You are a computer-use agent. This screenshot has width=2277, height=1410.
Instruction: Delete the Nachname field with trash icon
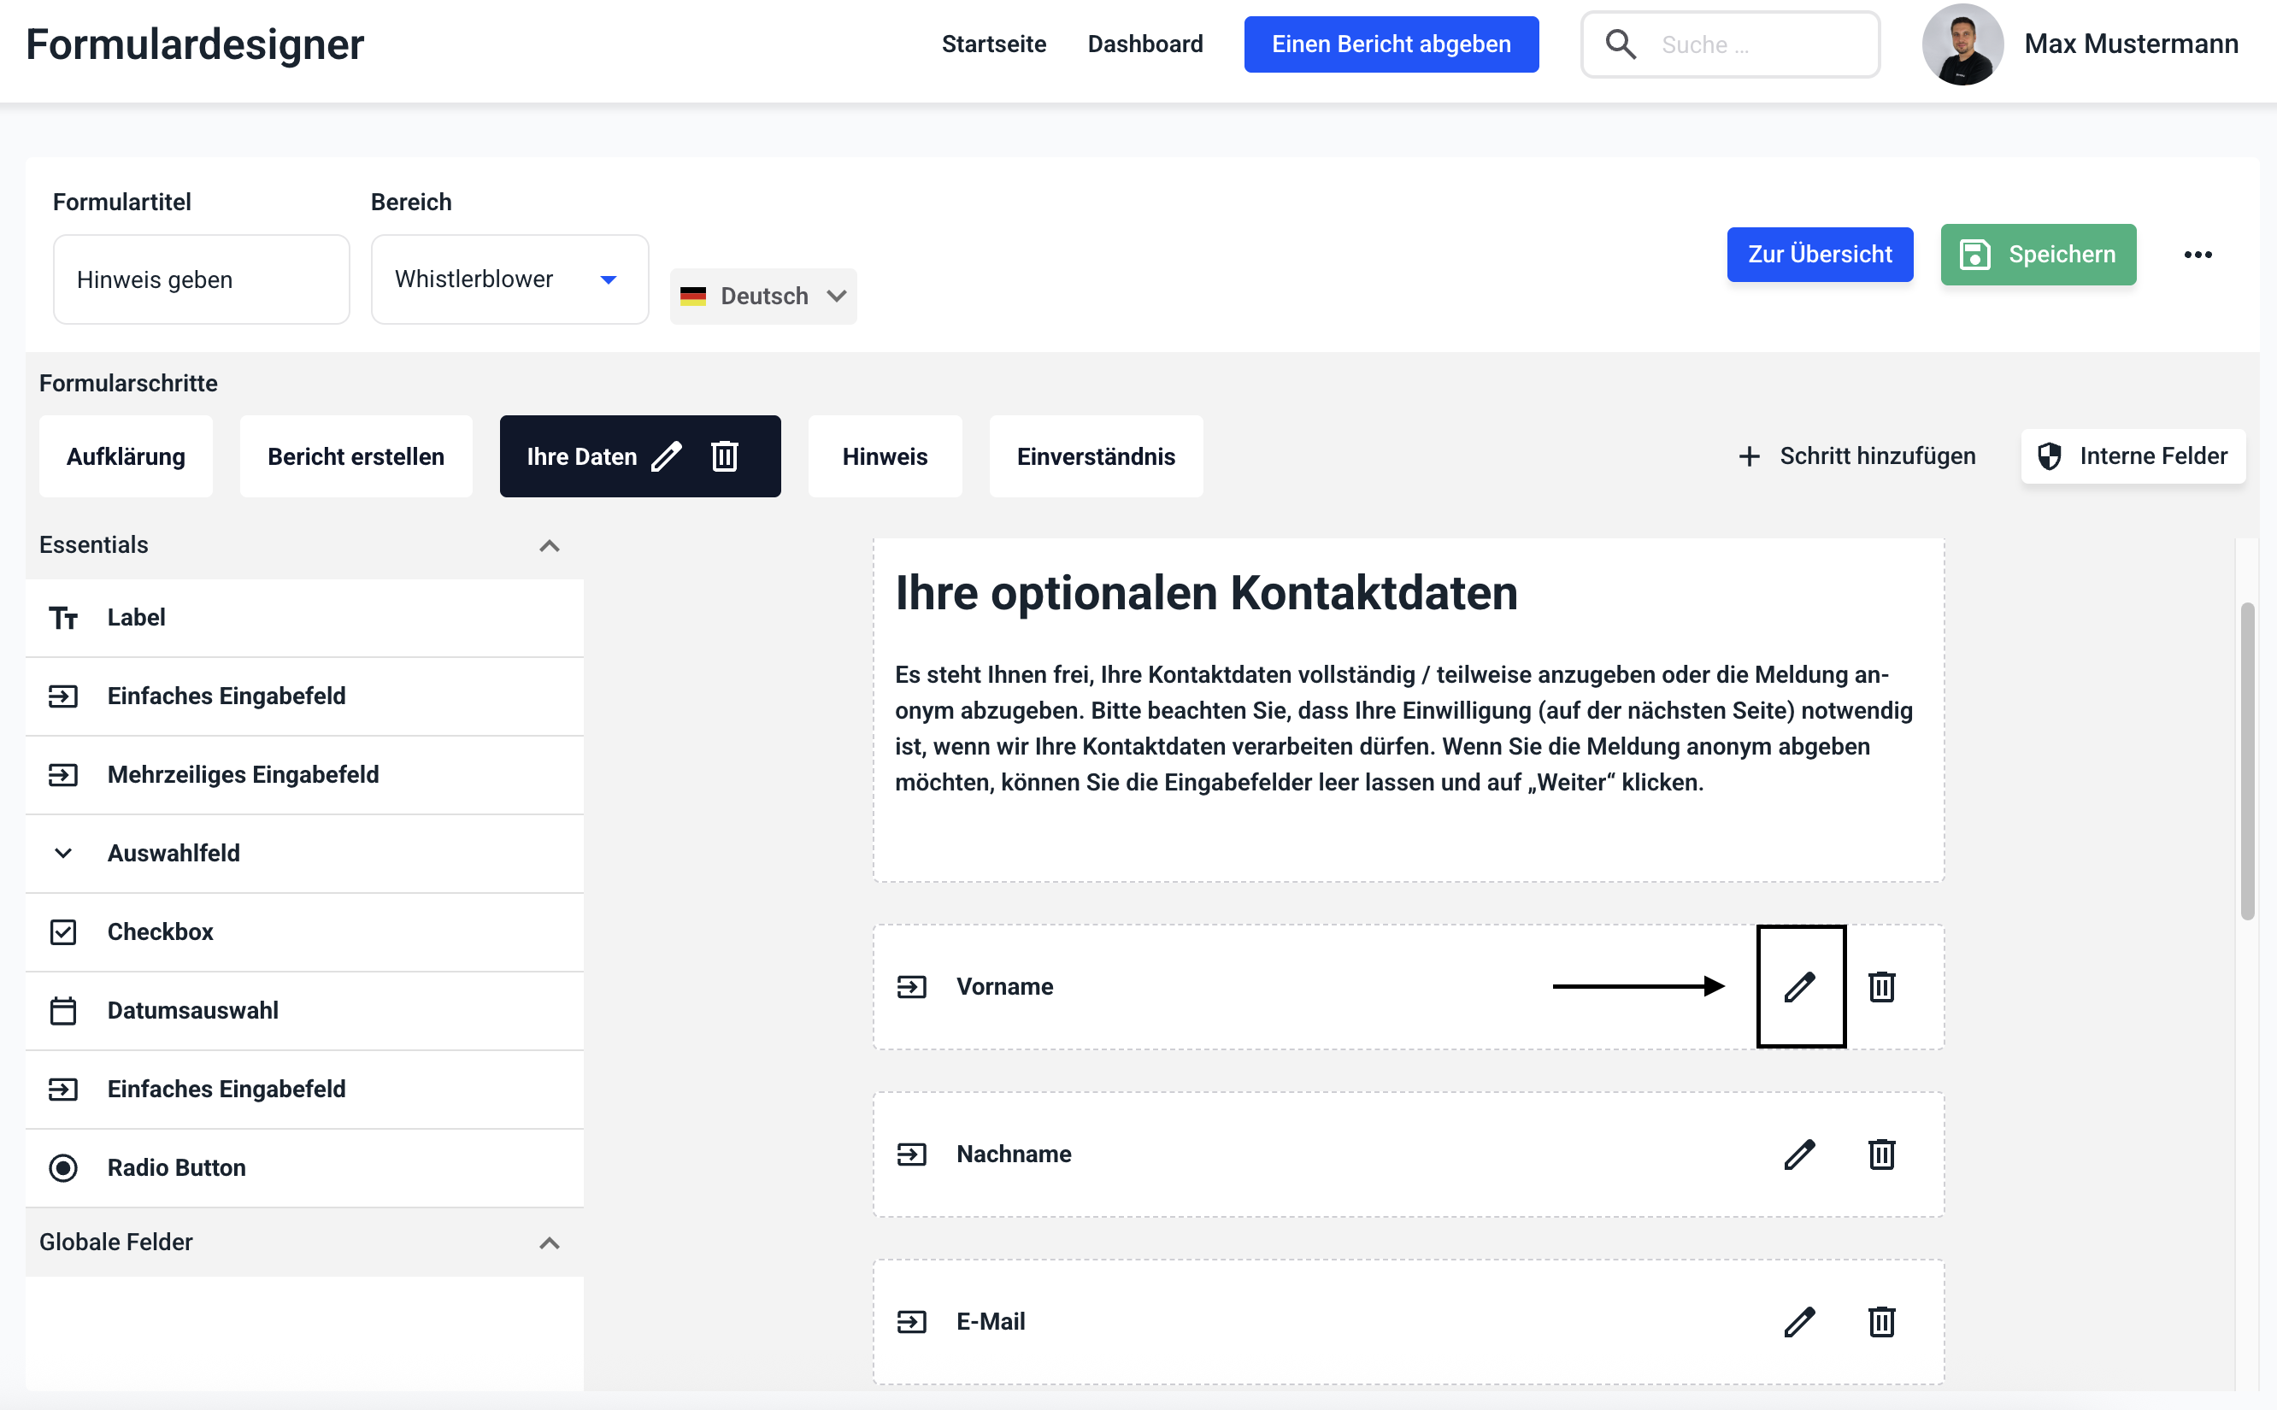1880,1154
